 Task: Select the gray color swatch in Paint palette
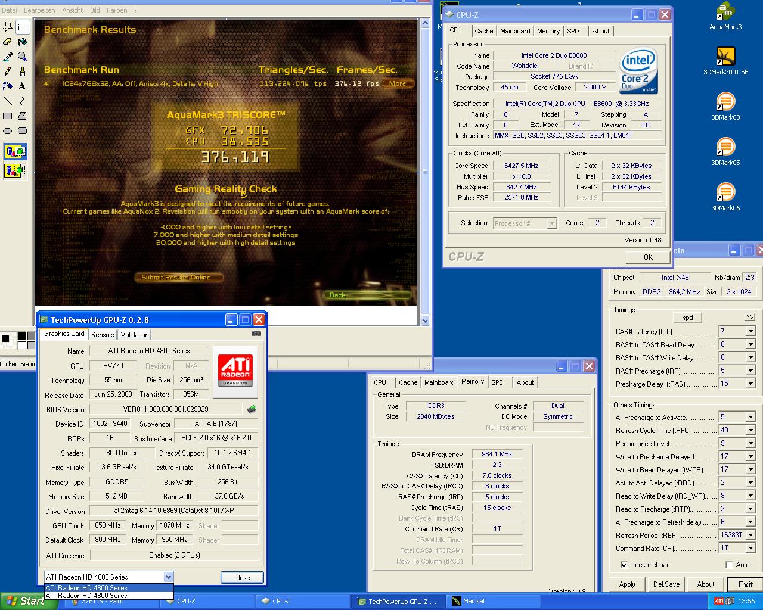click(32, 336)
